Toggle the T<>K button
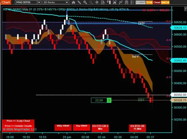Screen dimensions: 187x139 [149, 2]
